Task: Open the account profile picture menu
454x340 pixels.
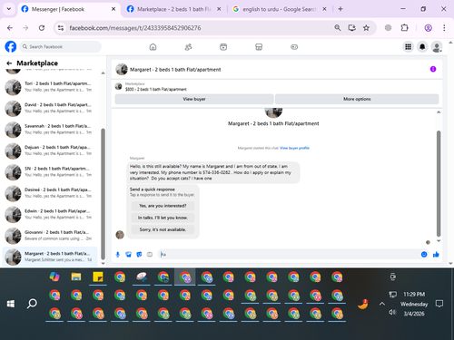Action: [437, 47]
